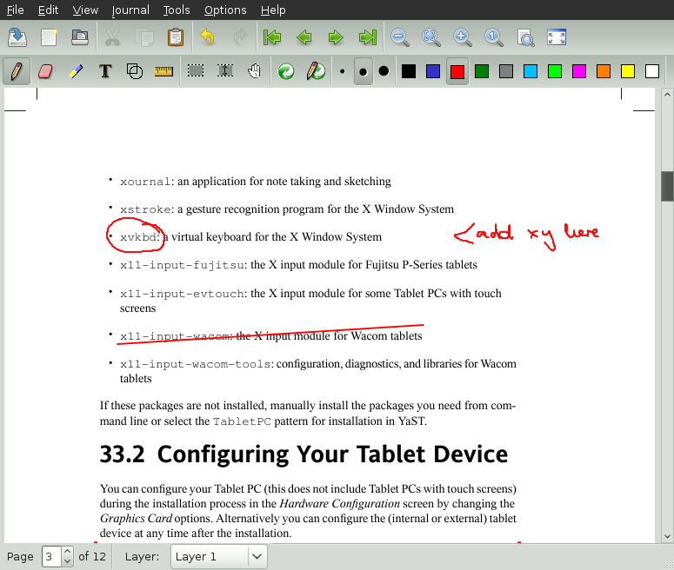674x570 pixels.
Task: Pick the gray color swatch
Action: pyautogui.click(x=506, y=71)
